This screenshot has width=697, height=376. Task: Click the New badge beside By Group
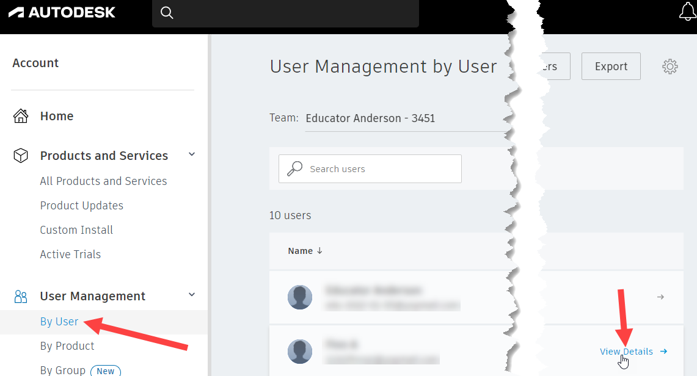pyautogui.click(x=105, y=371)
